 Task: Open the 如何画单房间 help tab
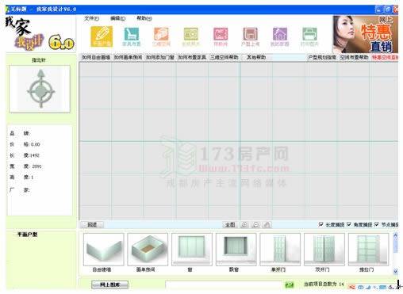pyautogui.click(x=128, y=57)
